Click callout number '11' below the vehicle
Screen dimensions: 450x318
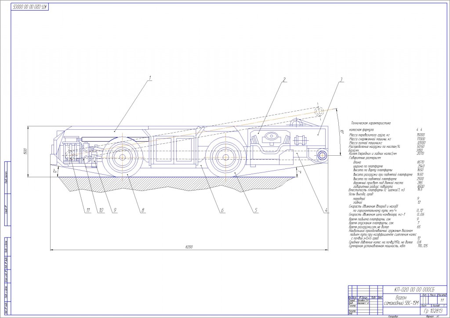88,211
